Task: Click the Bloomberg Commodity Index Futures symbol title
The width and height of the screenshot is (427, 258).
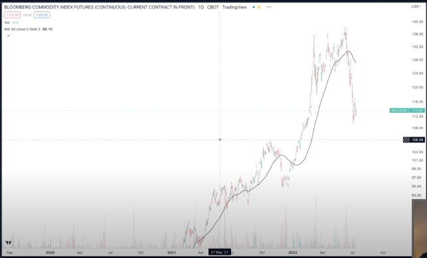Action: pyautogui.click(x=100, y=7)
